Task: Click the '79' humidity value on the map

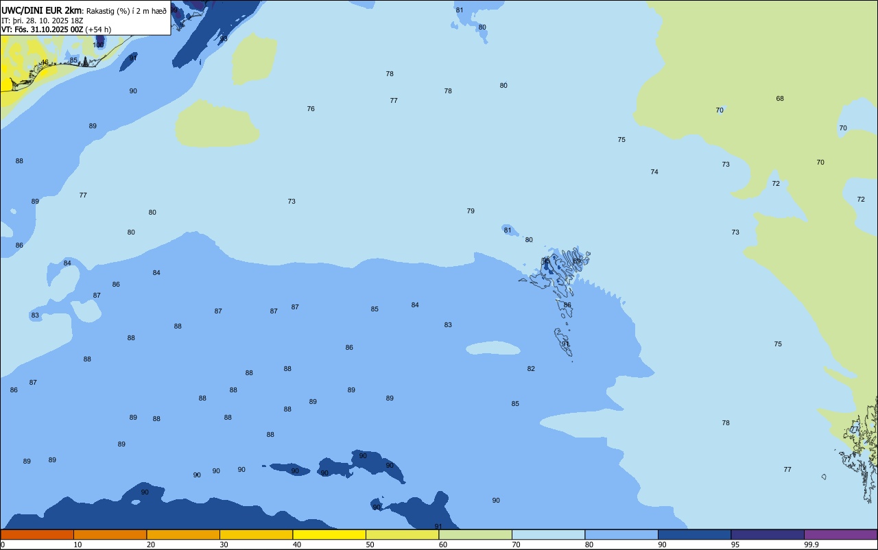Action: pos(471,211)
